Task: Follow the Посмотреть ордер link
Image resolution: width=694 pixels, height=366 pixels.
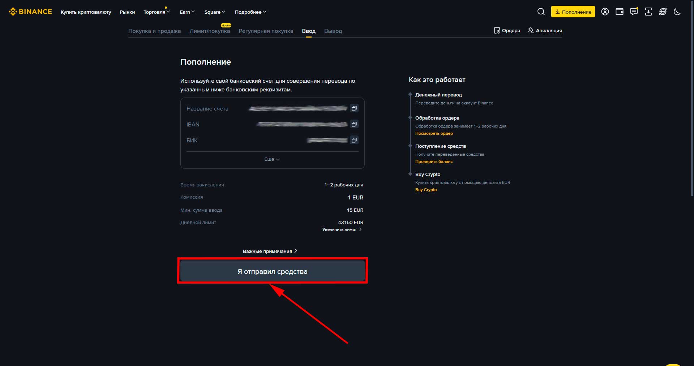Action: pos(434,133)
